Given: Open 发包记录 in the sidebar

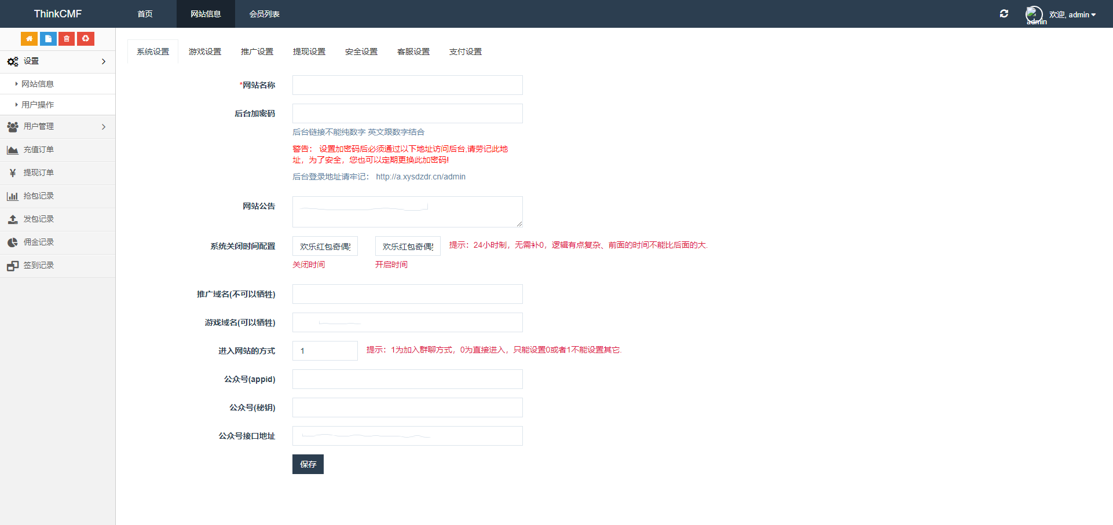Looking at the screenshot, I should click(x=58, y=219).
